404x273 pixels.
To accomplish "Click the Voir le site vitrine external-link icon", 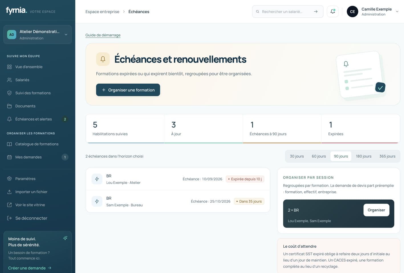I will [9, 205].
